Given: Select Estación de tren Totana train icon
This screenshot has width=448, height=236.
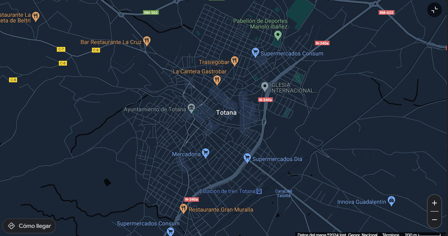Looking at the screenshot, I should 259,191.
